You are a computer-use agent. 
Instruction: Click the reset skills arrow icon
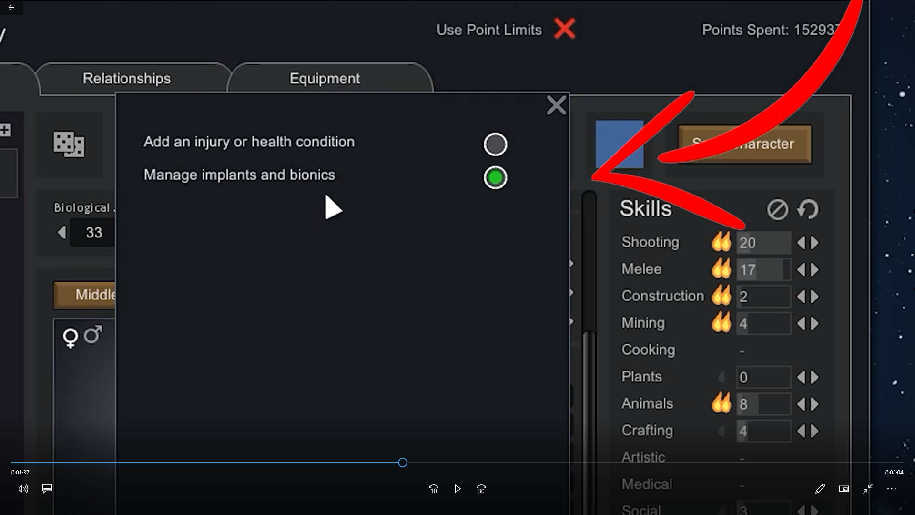808,209
